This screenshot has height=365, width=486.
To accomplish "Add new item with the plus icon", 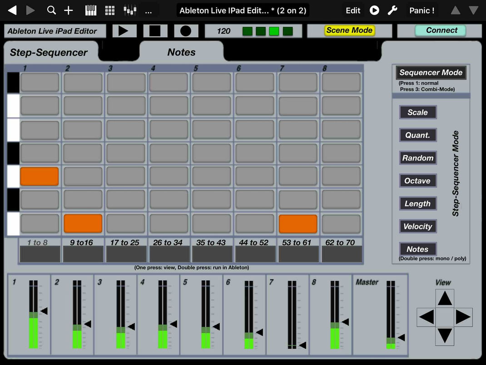I will pyautogui.click(x=68, y=10).
